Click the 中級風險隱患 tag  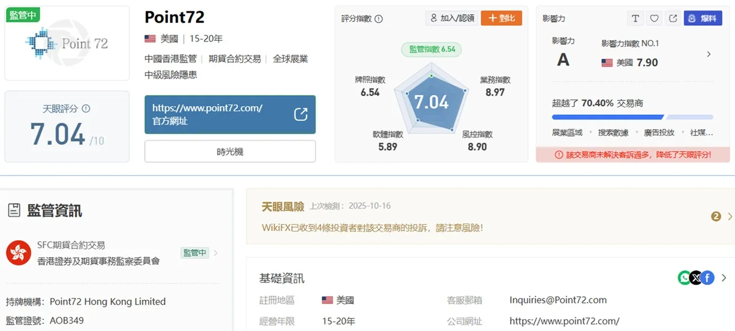(171, 75)
